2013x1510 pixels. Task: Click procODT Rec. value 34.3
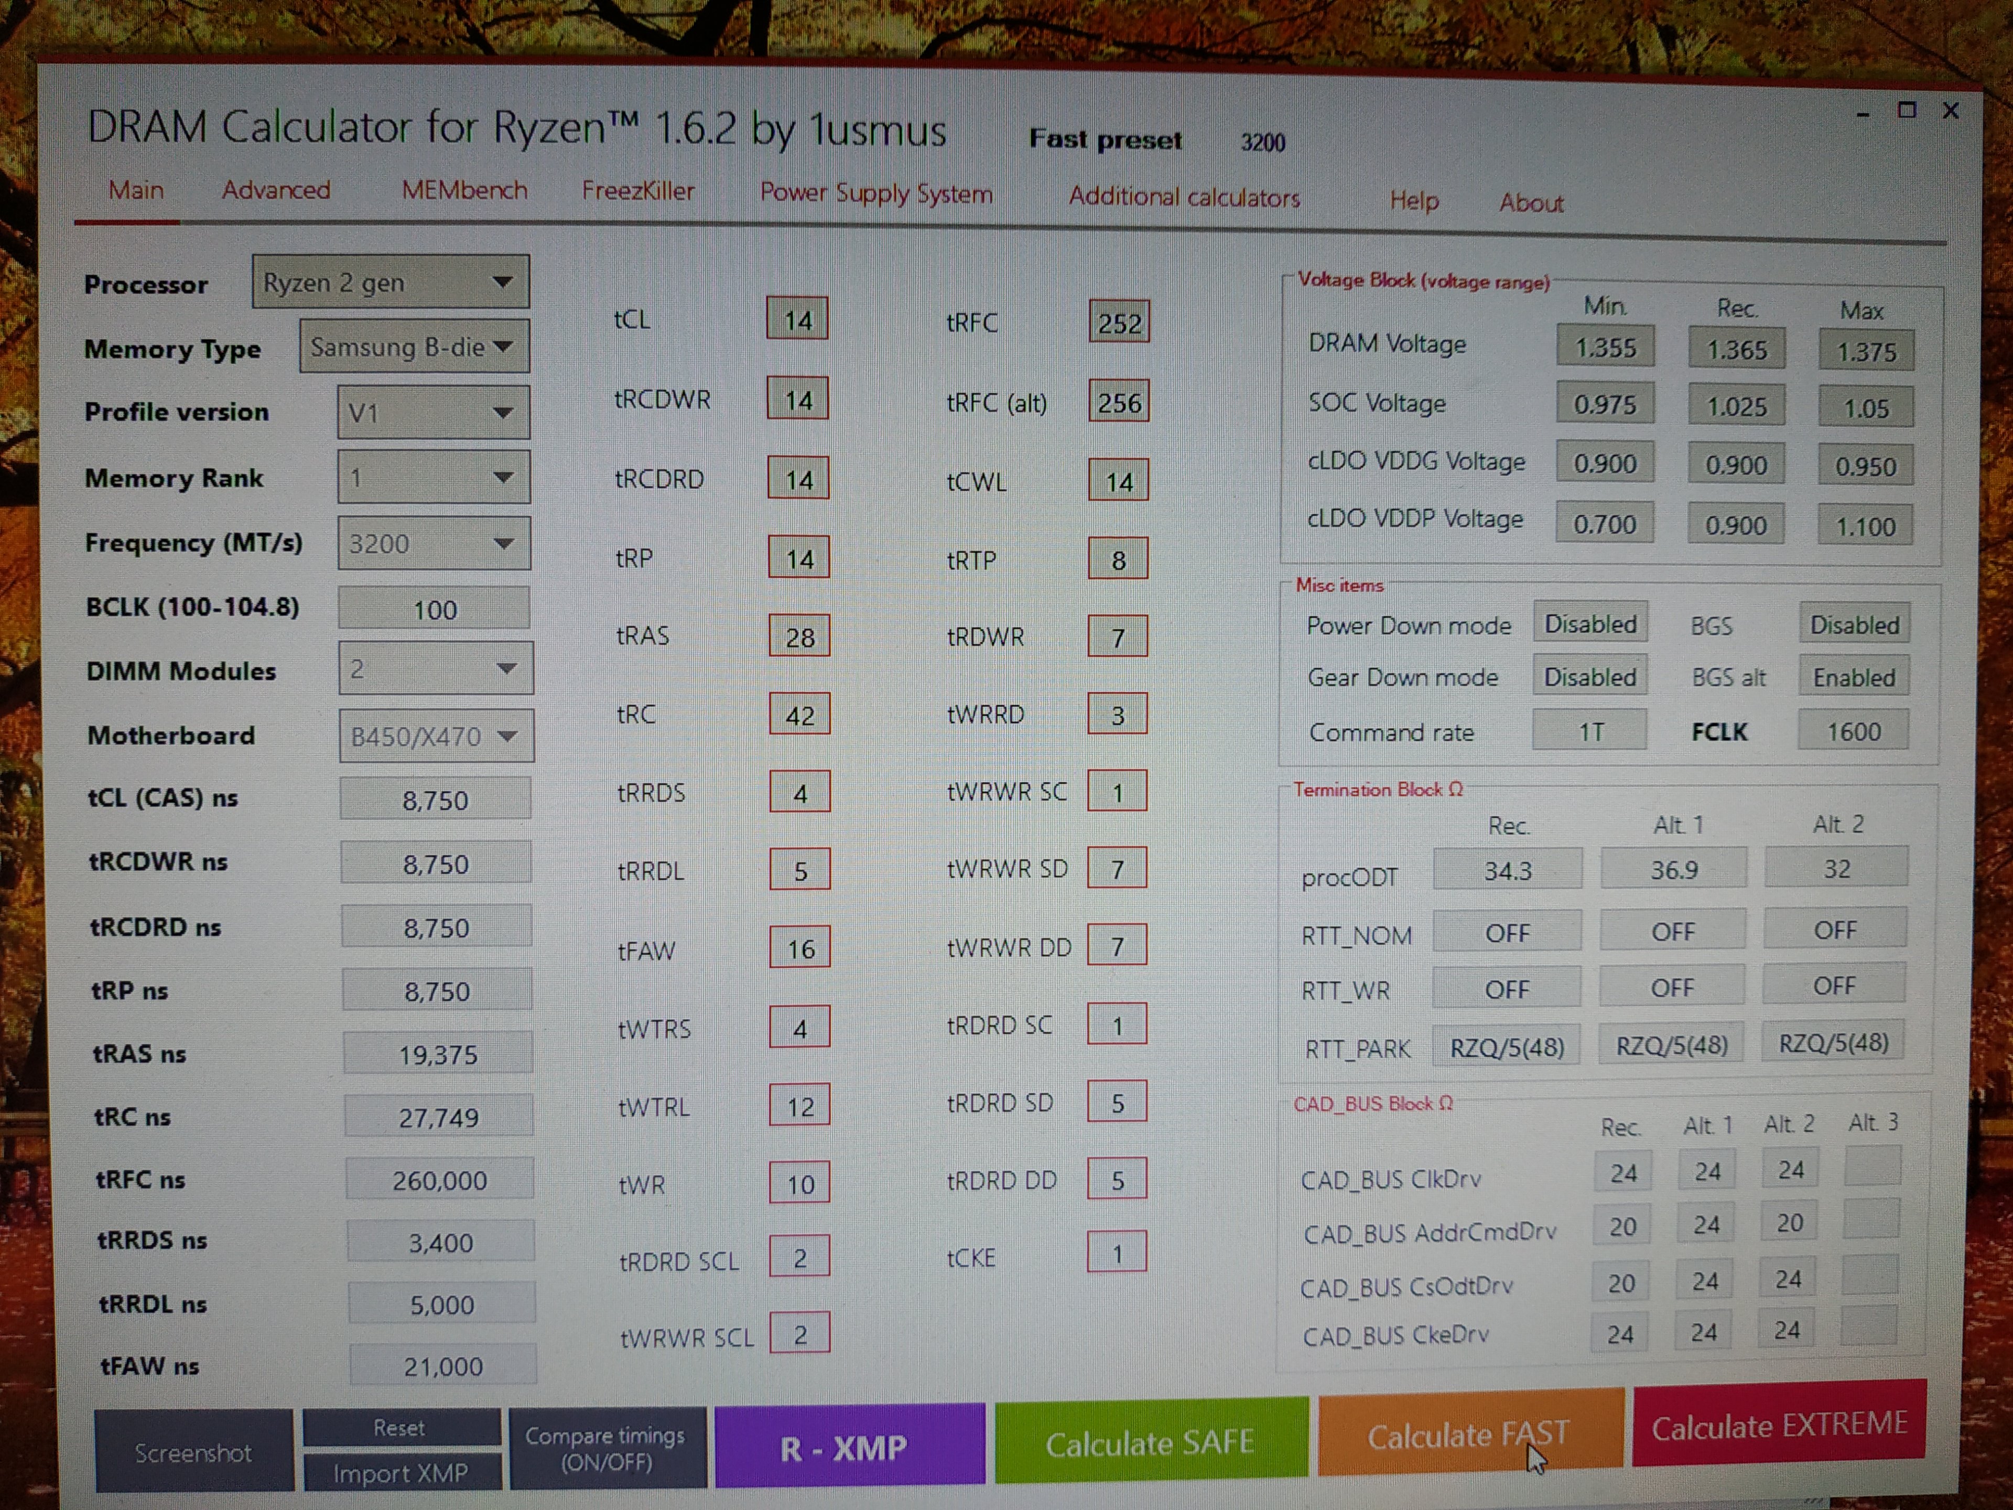1507,869
